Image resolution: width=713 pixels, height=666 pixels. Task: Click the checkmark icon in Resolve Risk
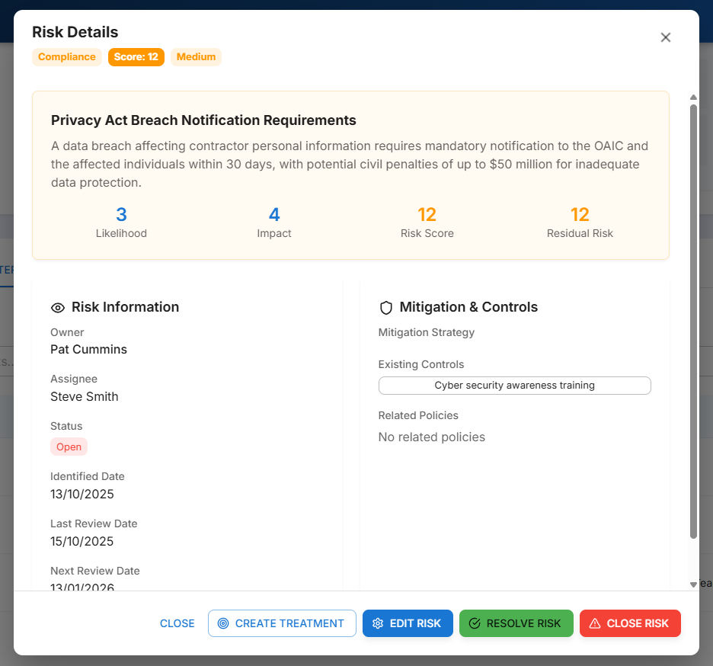[475, 623]
